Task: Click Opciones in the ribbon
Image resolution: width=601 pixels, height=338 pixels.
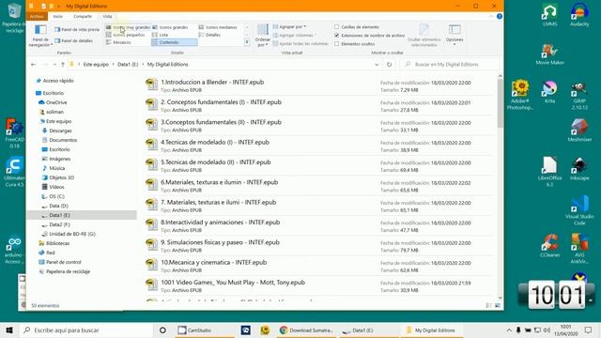Action: [x=455, y=36]
